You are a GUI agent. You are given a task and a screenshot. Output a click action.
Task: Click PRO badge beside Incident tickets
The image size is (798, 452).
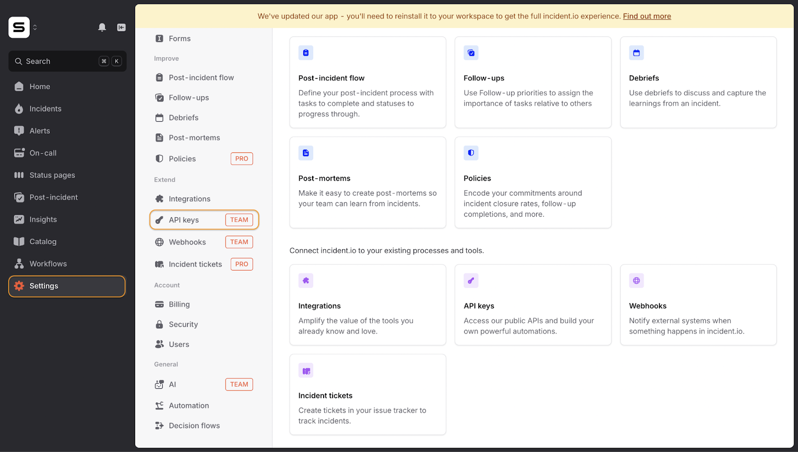coord(242,264)
